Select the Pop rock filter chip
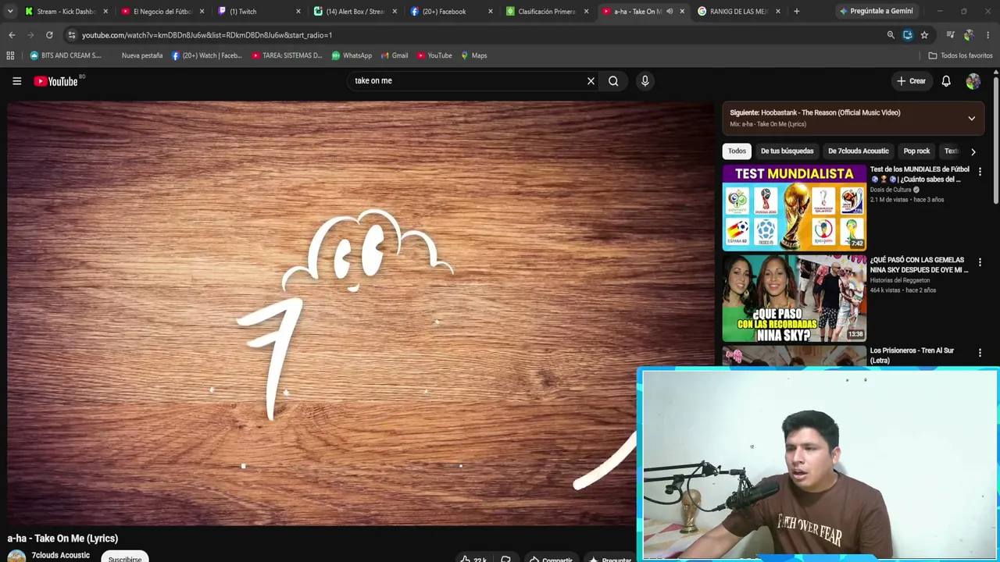The width and height of the screenshot is (1000, 562). [x=916, y=151]
